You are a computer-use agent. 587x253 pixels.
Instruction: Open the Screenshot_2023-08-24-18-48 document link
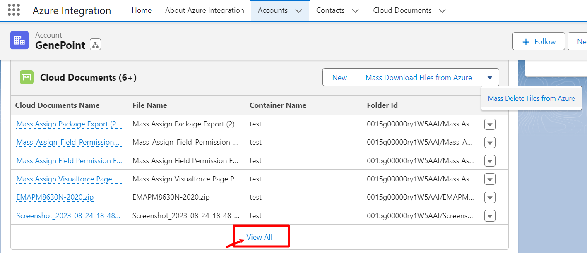pos(69,215)
